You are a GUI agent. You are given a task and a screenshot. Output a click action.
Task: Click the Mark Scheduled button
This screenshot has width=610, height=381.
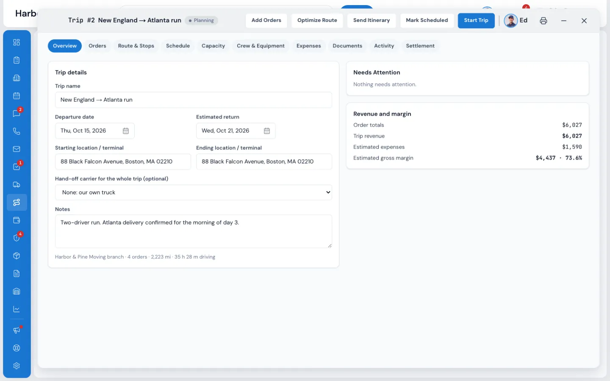(x=427, y=20)
